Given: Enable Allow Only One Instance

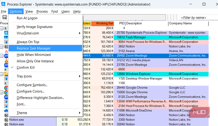Looking at the screenshot, I should (45, 61).
